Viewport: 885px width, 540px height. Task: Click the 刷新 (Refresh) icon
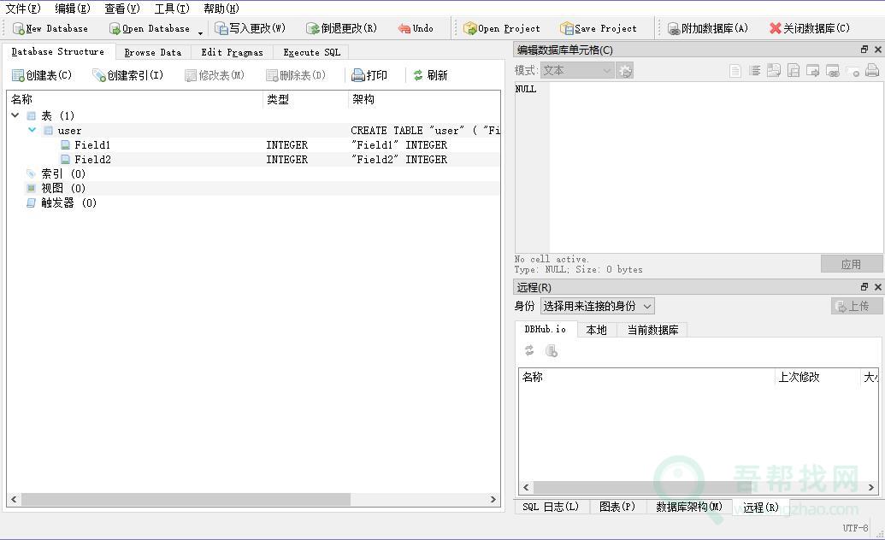coord(418,76)
